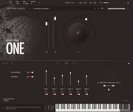The height and width of the screenshot is (112, 133).
Task: Switch to the FX tab icon
Action: [74, 63]
